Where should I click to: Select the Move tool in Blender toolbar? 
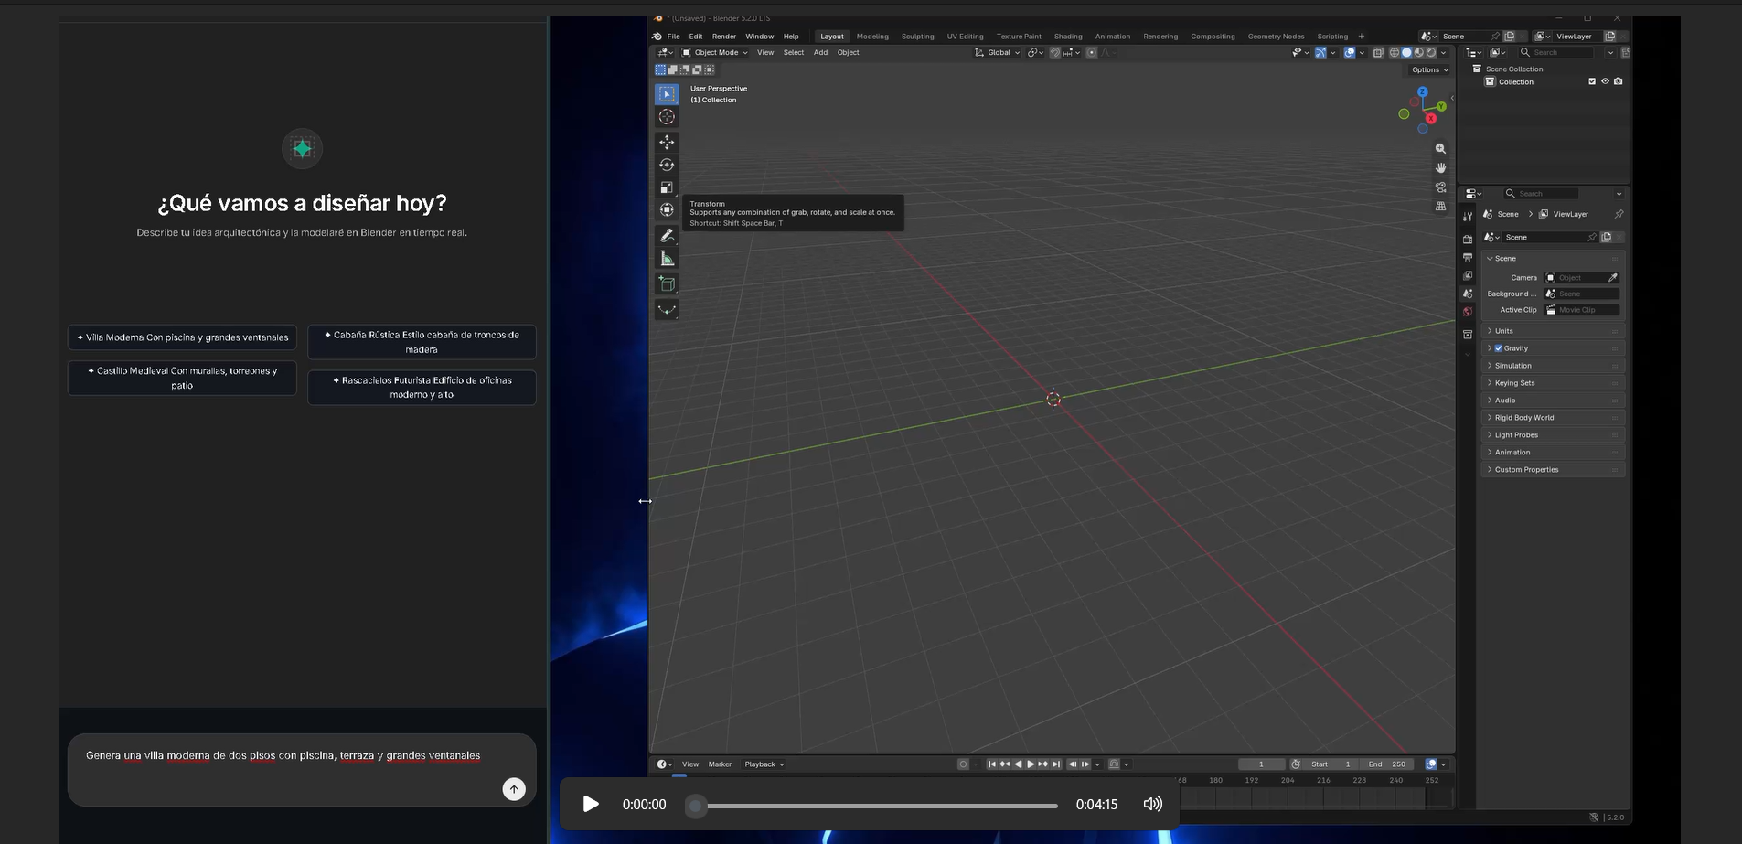(x=667, y=142)
